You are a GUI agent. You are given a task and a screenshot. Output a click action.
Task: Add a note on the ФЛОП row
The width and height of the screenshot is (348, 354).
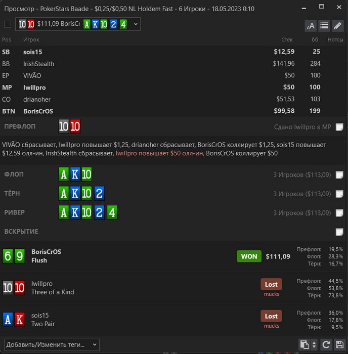tap(339, 175)
